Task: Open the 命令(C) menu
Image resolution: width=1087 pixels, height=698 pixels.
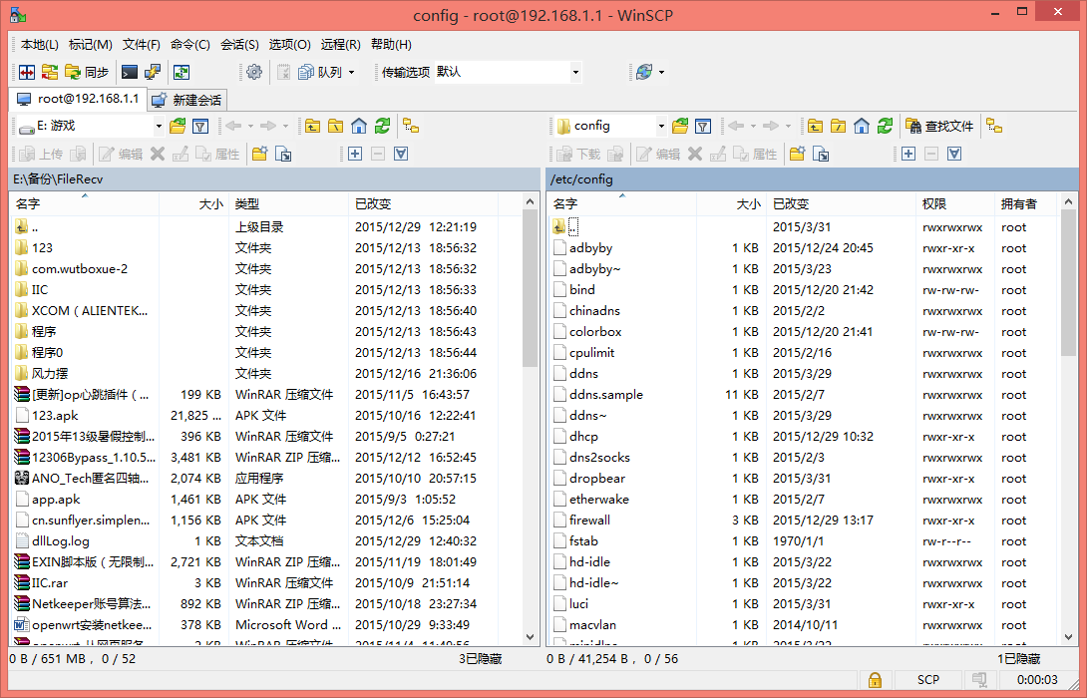Action: click(189, 44)
